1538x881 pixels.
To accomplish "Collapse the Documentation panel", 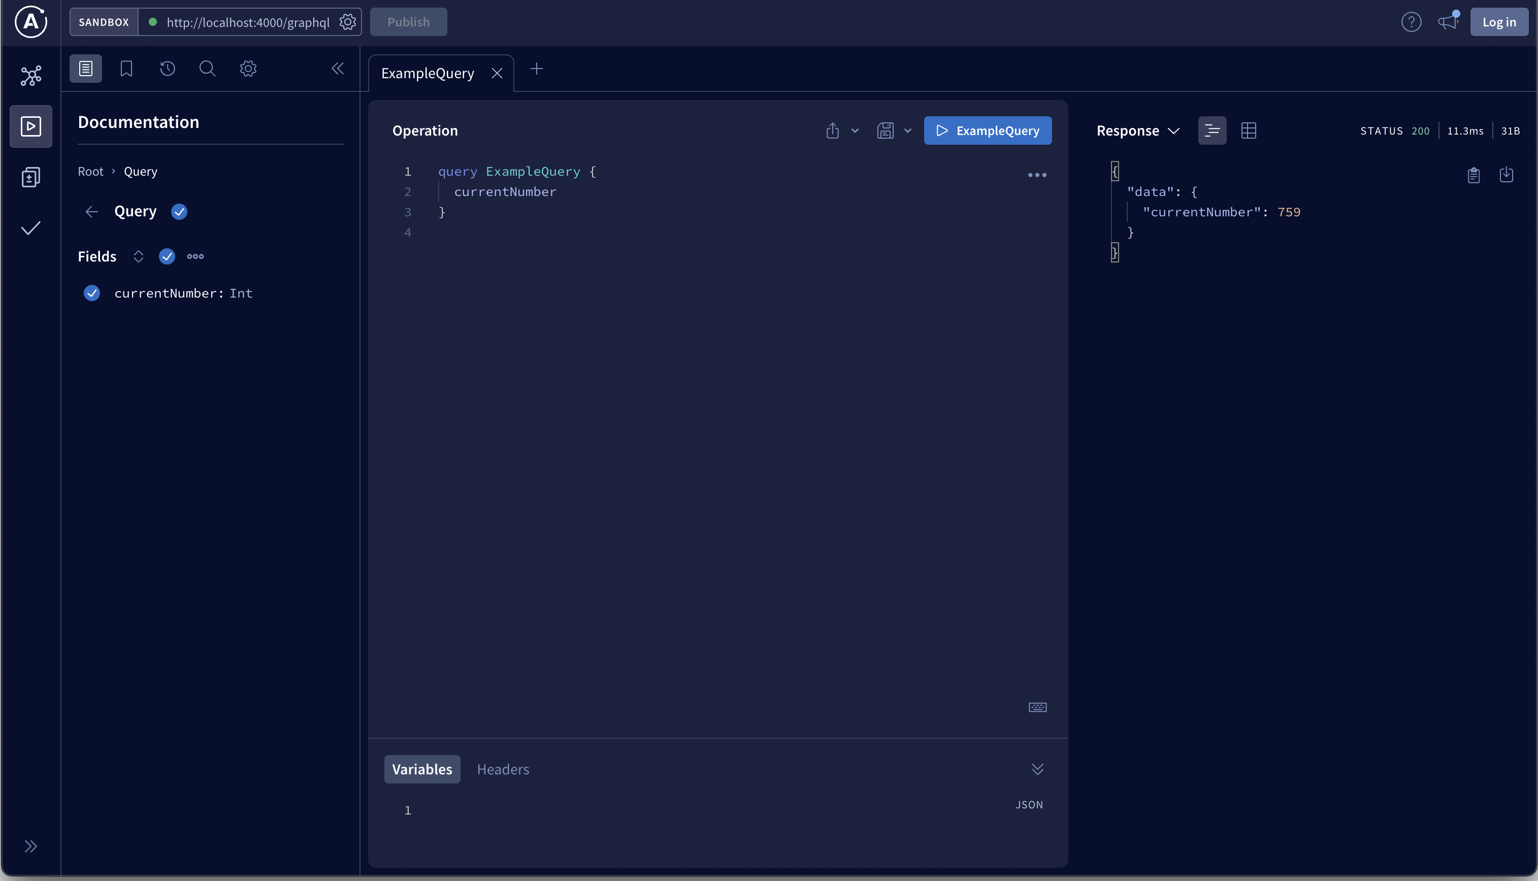I will [338, 69].
